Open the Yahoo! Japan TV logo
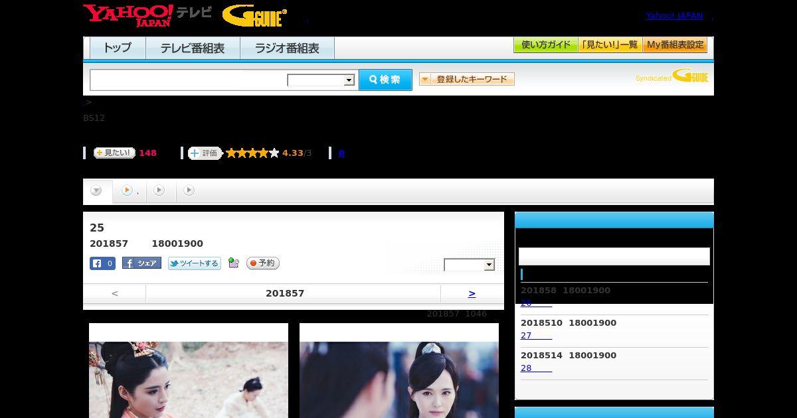The height and width of the screenshot is (418, 797). (x=147, y=15)
